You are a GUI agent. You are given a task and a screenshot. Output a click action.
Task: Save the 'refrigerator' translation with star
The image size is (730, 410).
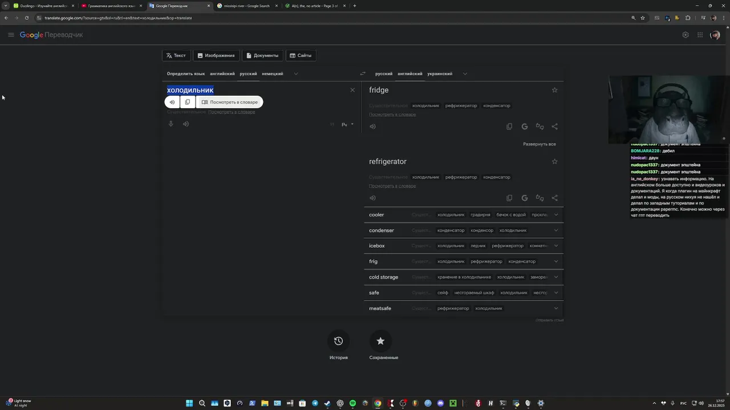[554, 161]
